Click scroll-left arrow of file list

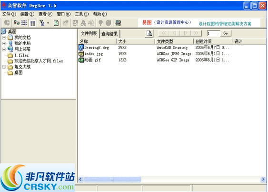(80, 179)
